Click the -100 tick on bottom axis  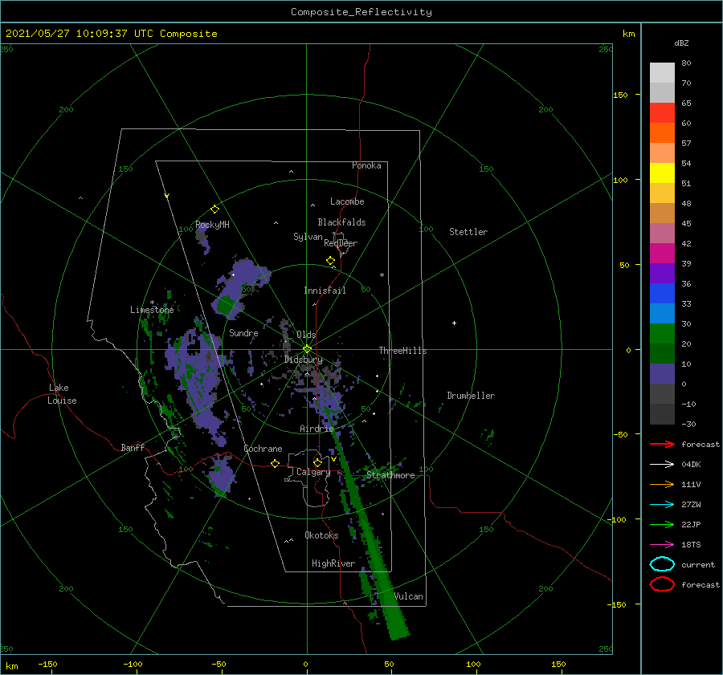pos(133,664)
